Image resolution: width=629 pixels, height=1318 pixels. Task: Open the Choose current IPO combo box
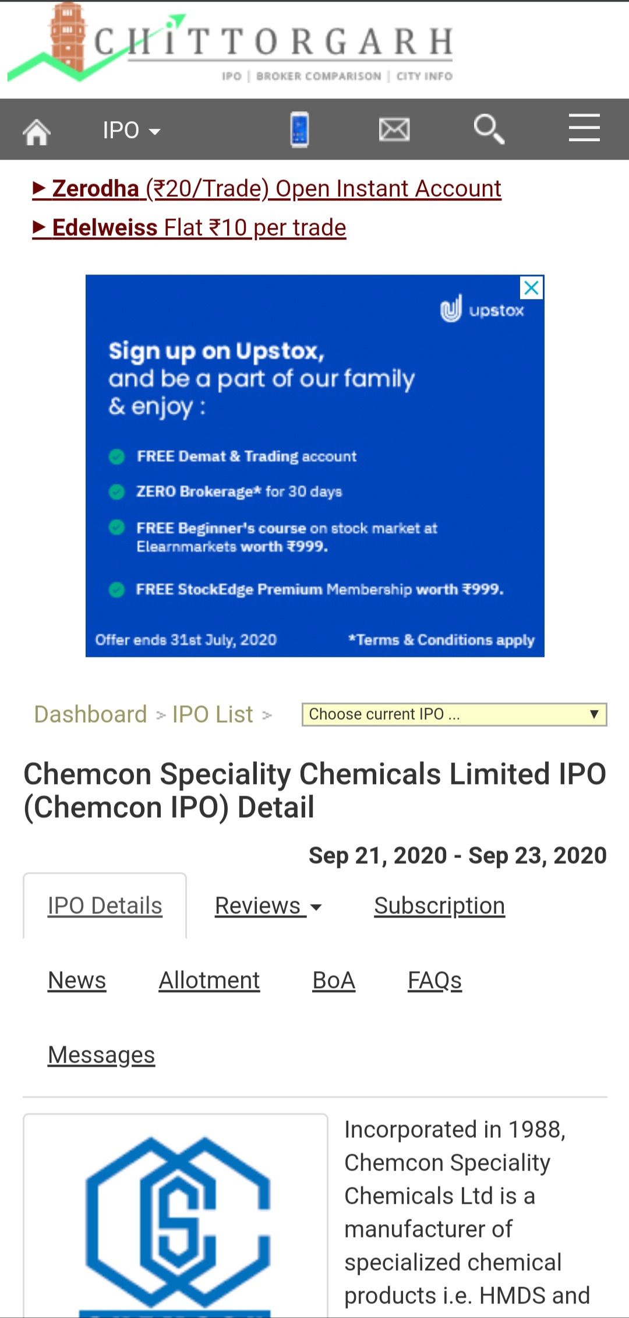click(x=454, y=715)
